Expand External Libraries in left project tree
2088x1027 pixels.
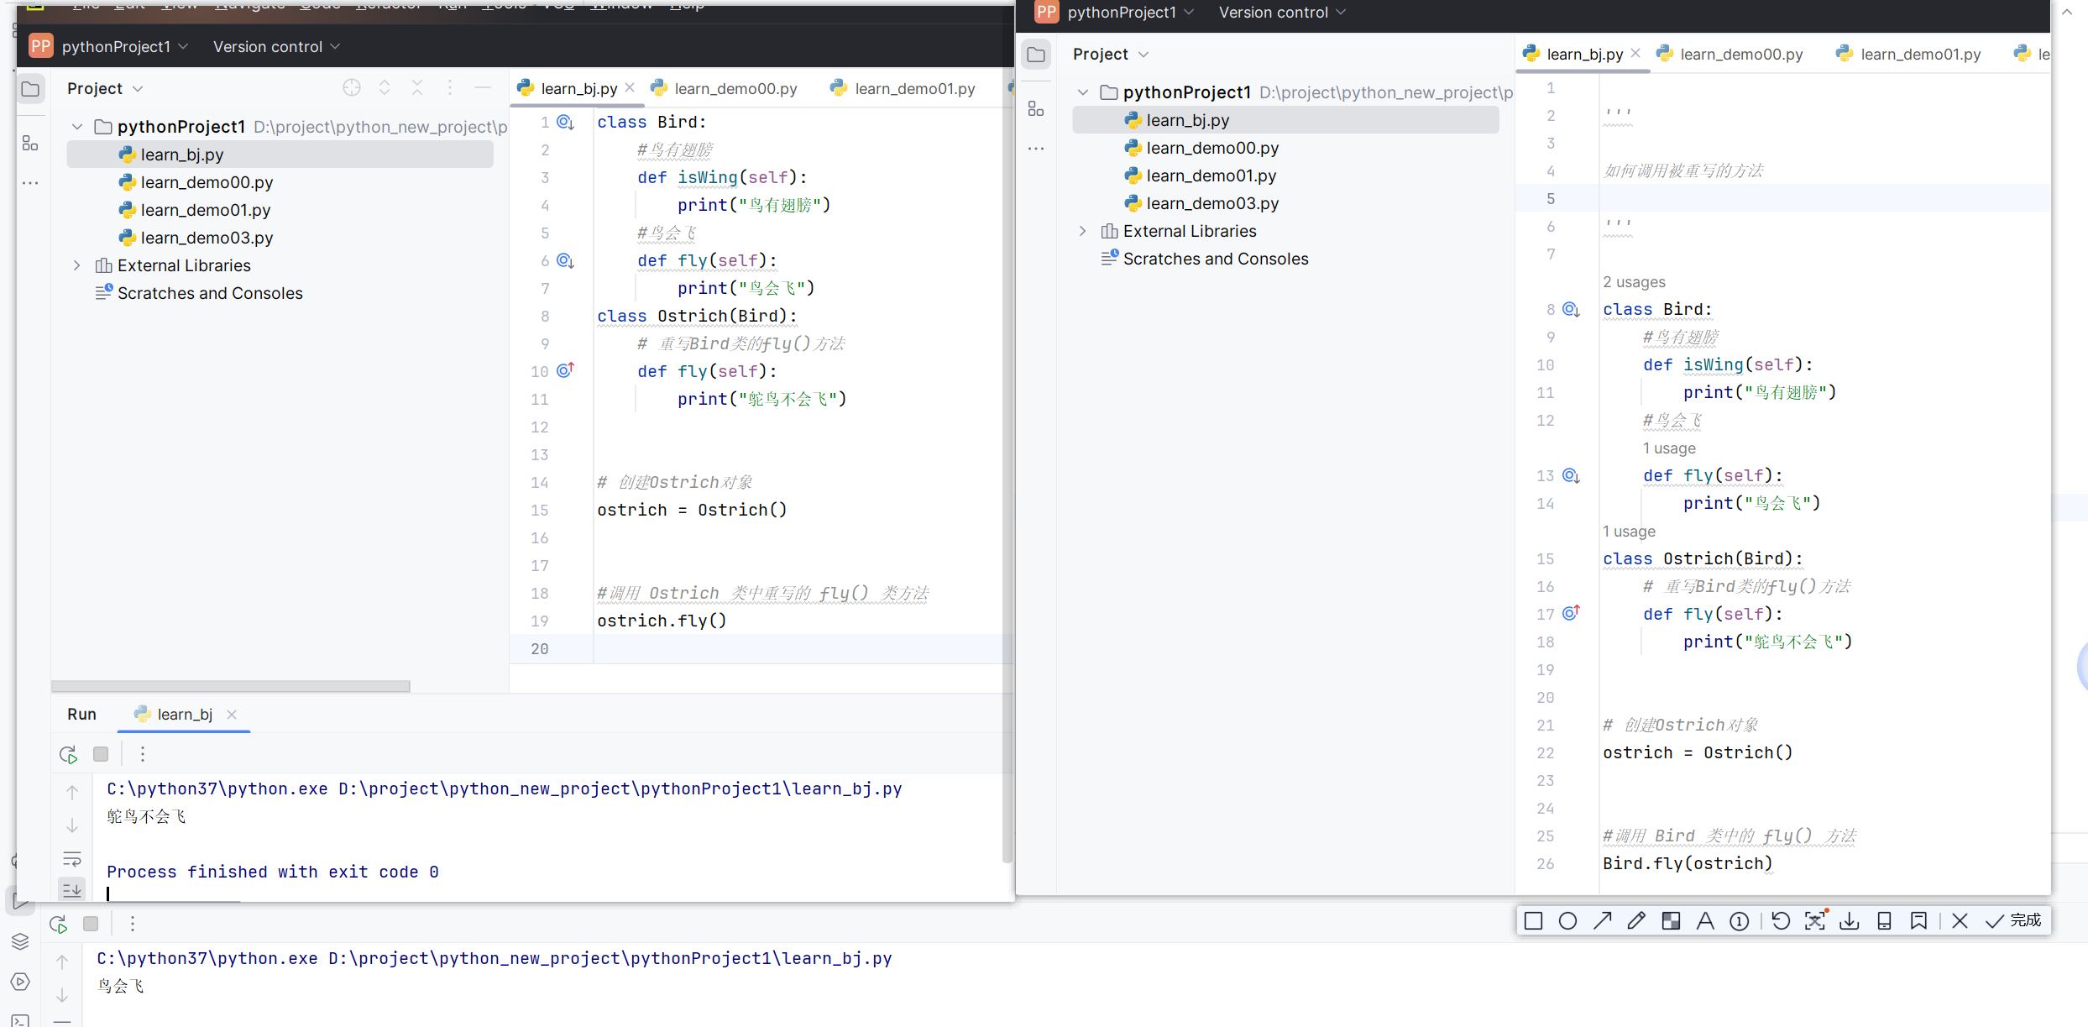(77, 265)
